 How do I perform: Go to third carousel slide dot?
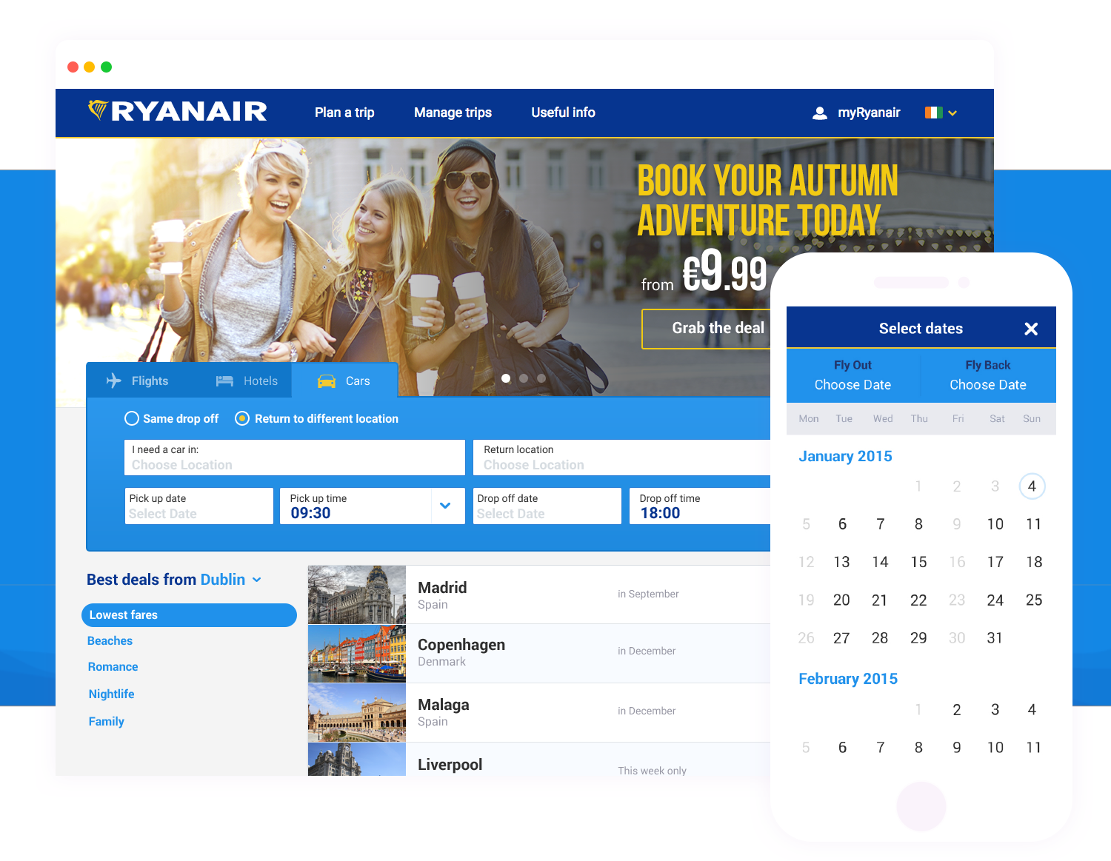click(541, 378)
